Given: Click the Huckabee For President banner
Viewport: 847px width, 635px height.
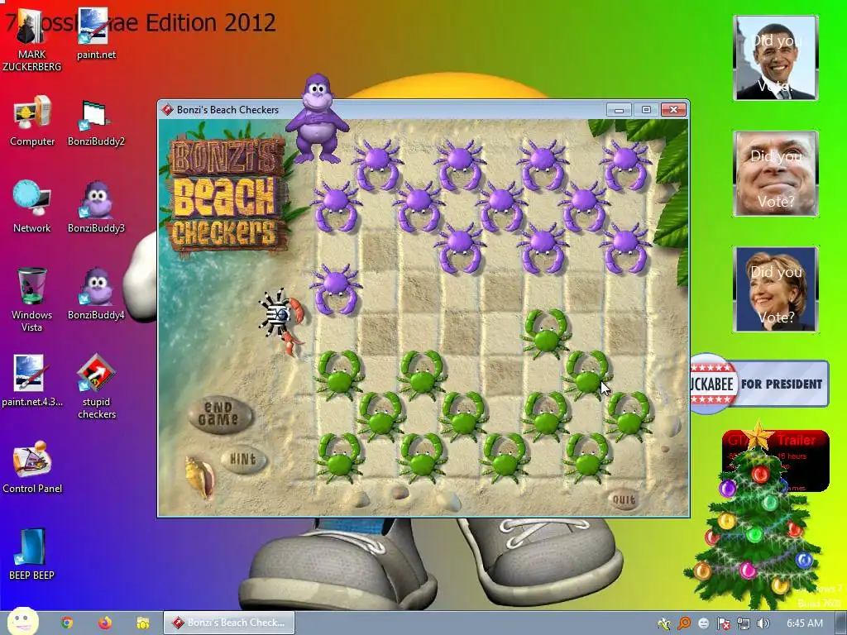Looking at the screenshot, I should [x=759, y=384].
